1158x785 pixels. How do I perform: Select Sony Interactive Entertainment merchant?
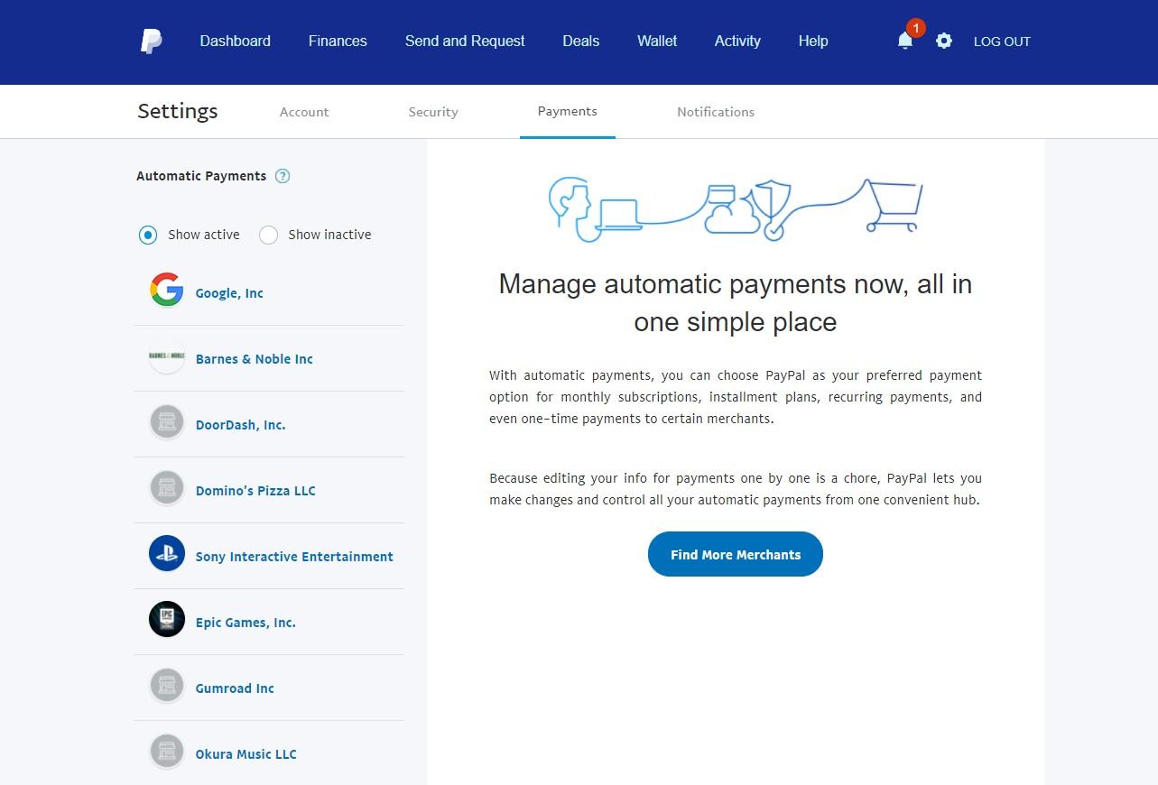[294, 557]
